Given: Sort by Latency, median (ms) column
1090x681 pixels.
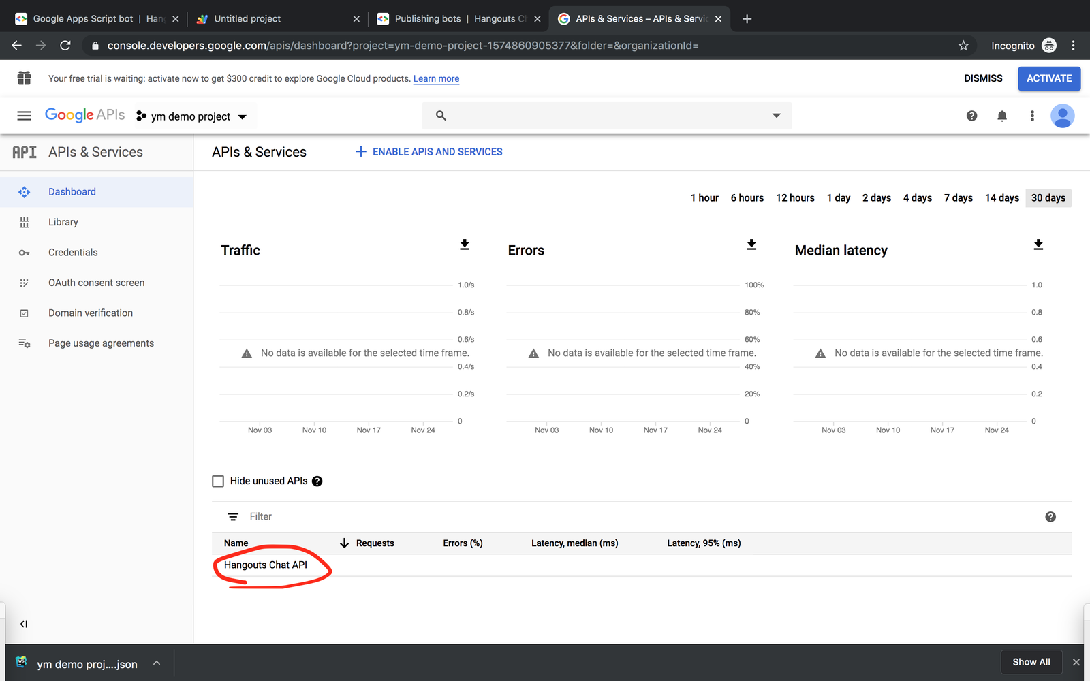Looking at the screenshot, I should pos(575,543).
